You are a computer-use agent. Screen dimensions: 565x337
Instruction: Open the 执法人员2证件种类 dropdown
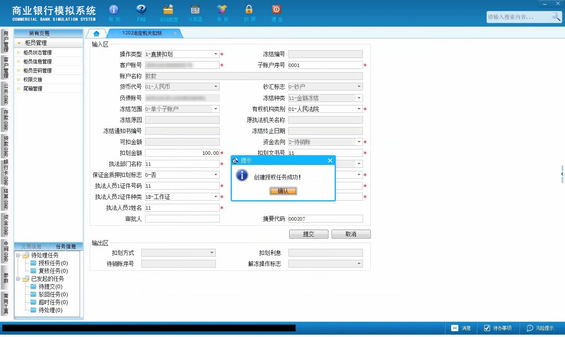(x=216, y=197)
